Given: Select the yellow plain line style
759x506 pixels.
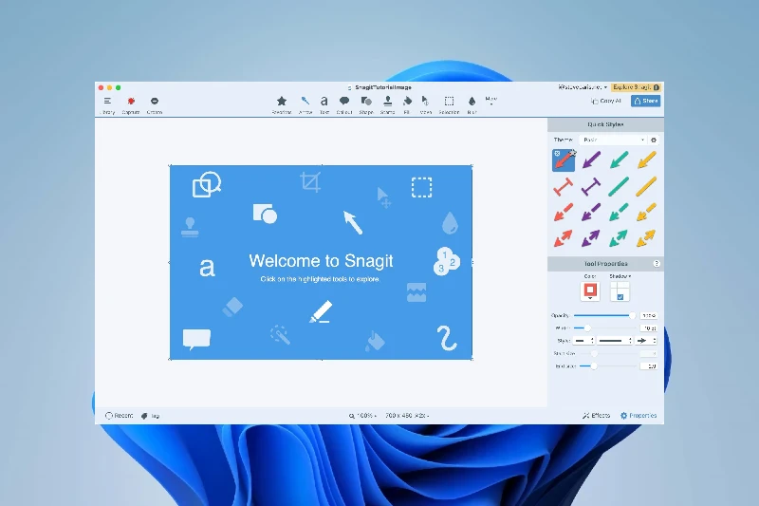Looking at the screenshot, I should click(647, 186).
